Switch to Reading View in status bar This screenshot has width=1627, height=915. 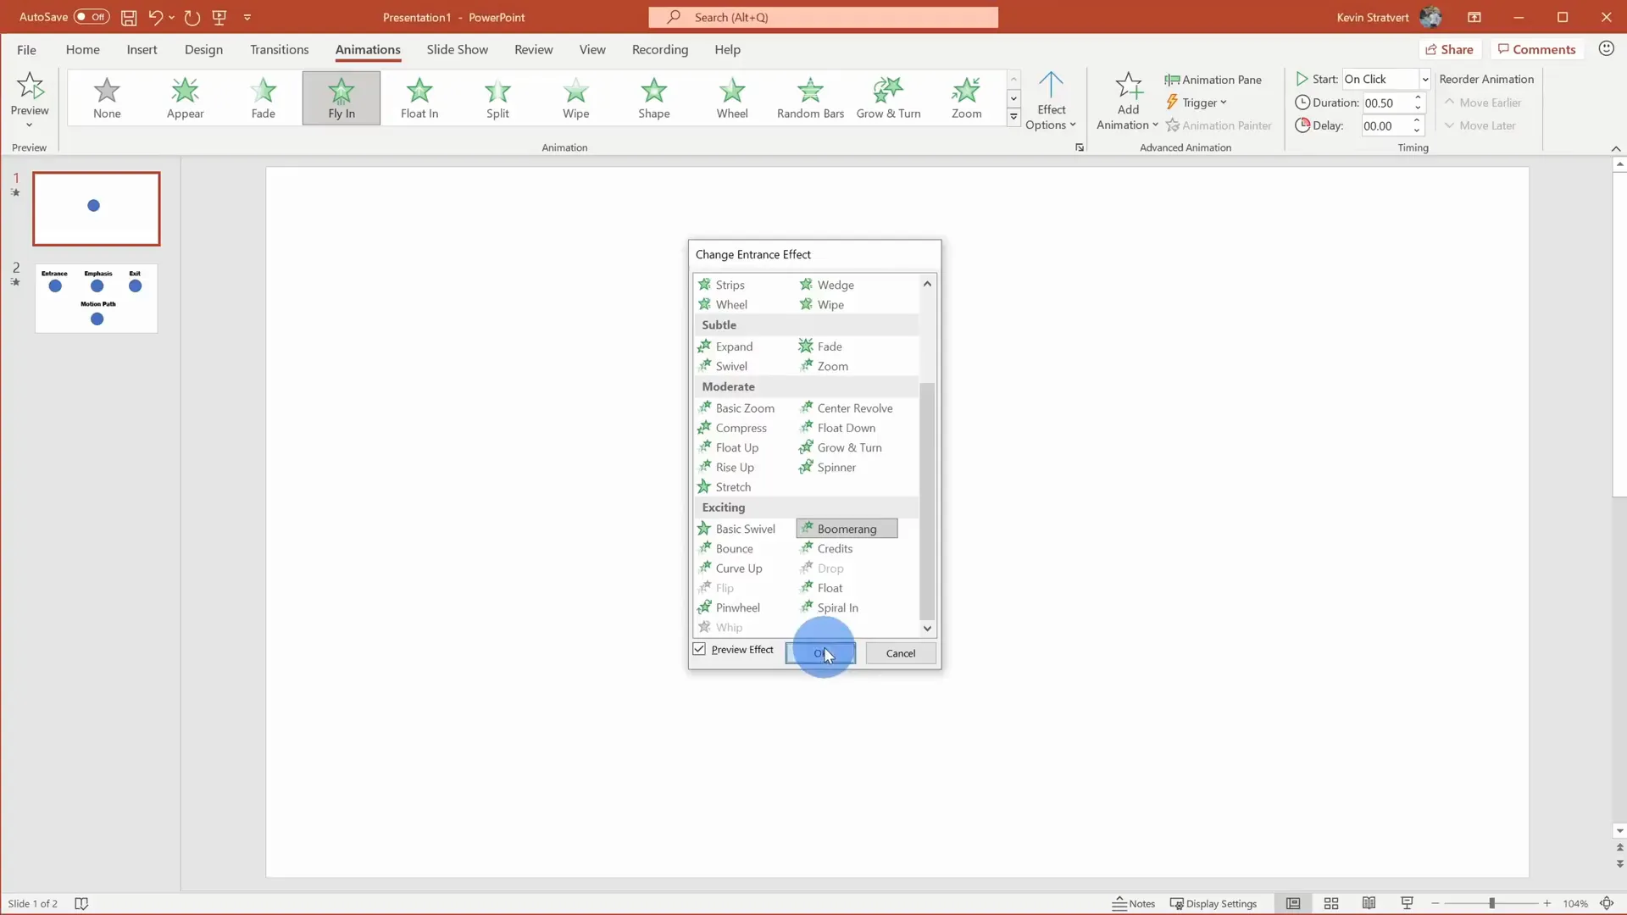click(x=1369, y=903)
